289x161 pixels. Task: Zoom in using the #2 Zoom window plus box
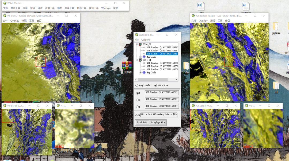[x=248, y=147]
